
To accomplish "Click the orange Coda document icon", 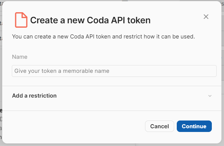I will [21, 20].
